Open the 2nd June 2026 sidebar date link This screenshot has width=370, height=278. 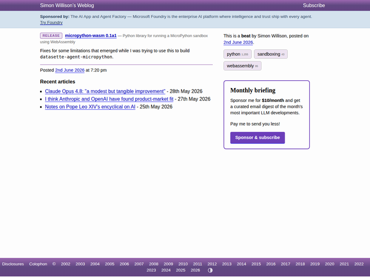(238, 42)
